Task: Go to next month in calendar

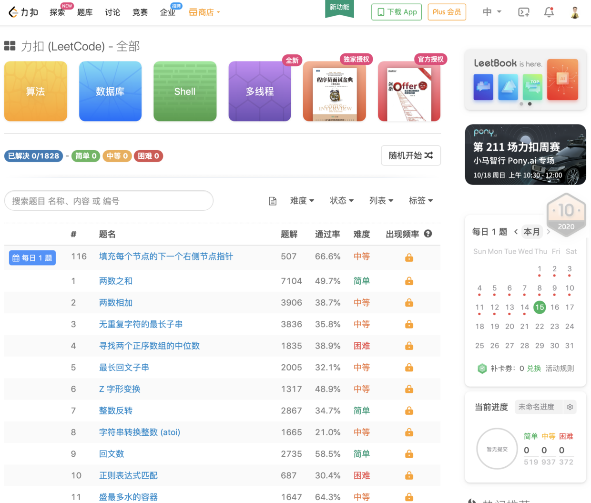Action: pos(549,232)
